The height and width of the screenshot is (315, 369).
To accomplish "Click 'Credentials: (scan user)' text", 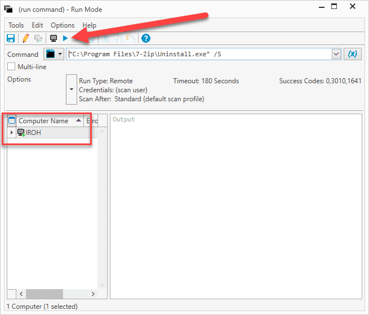I will click(x=113, y=90).
